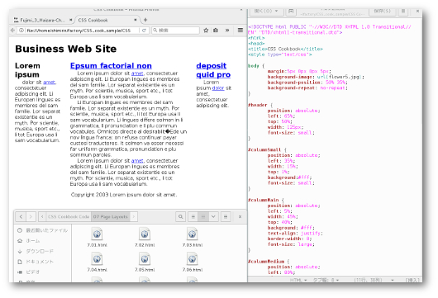Reload the CSS Cookbook page

[x=144, y=31]
